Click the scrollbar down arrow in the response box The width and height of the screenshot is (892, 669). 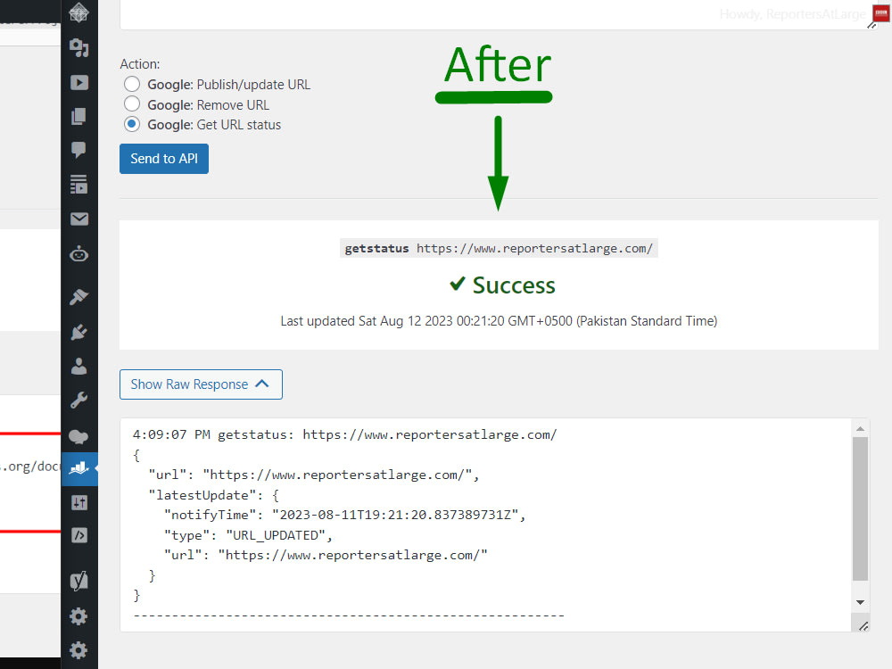860,601
